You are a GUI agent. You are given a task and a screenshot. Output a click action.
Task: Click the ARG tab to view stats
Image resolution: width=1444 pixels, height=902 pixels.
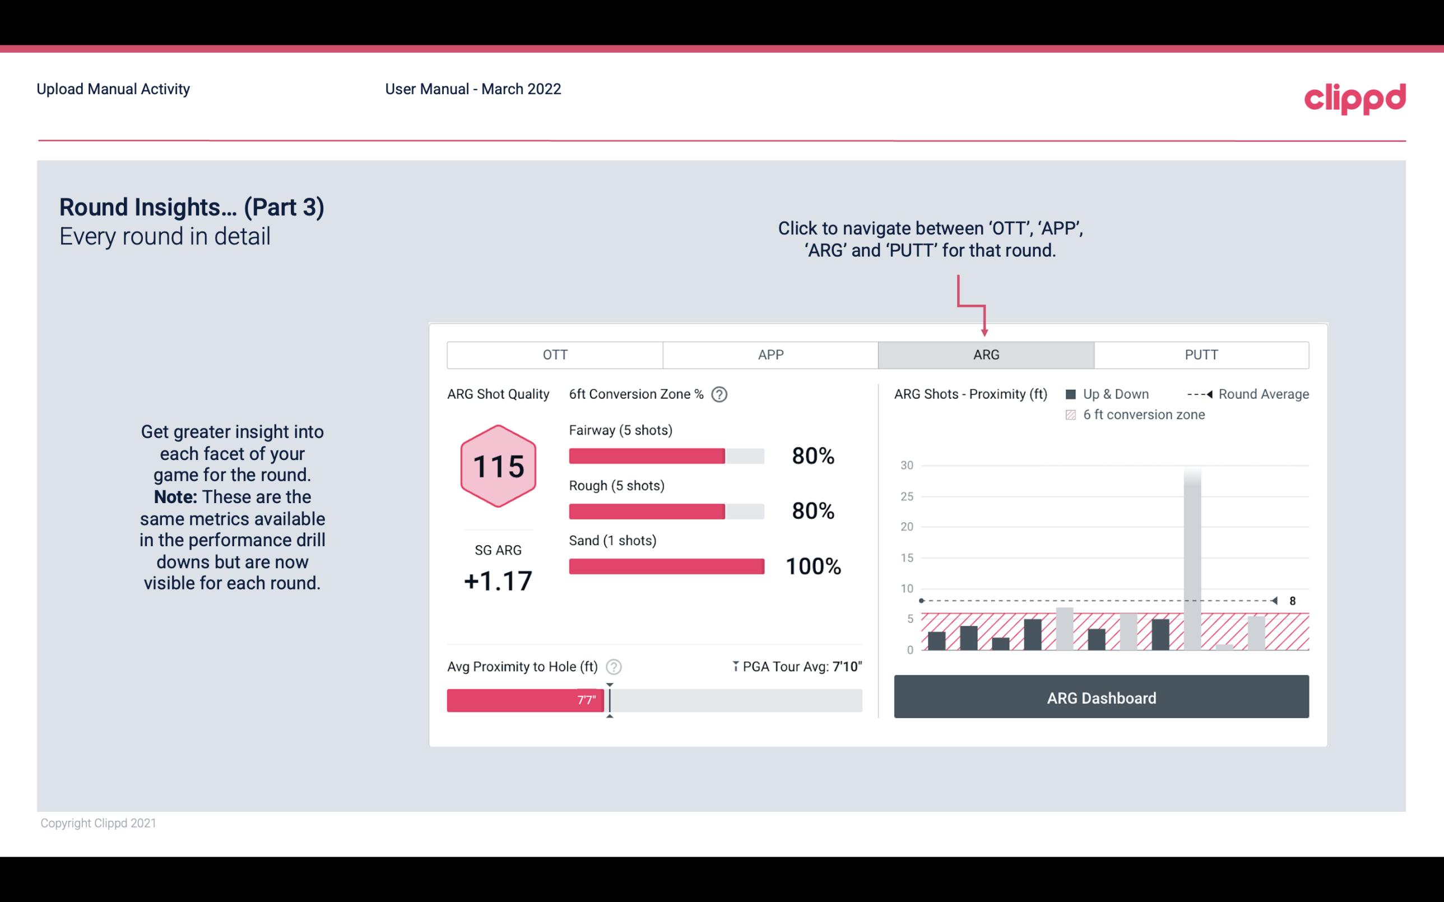(985, 354)
